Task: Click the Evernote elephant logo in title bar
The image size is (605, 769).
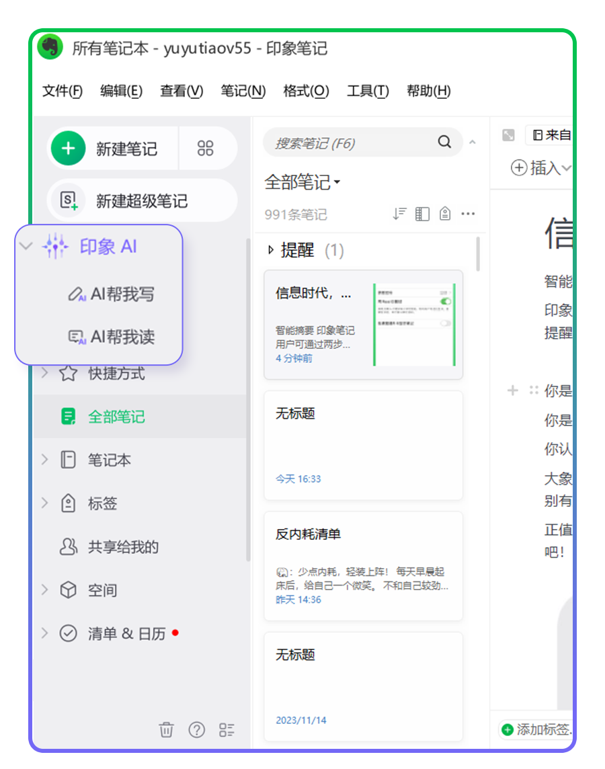Action: click(x=50, y=47)
